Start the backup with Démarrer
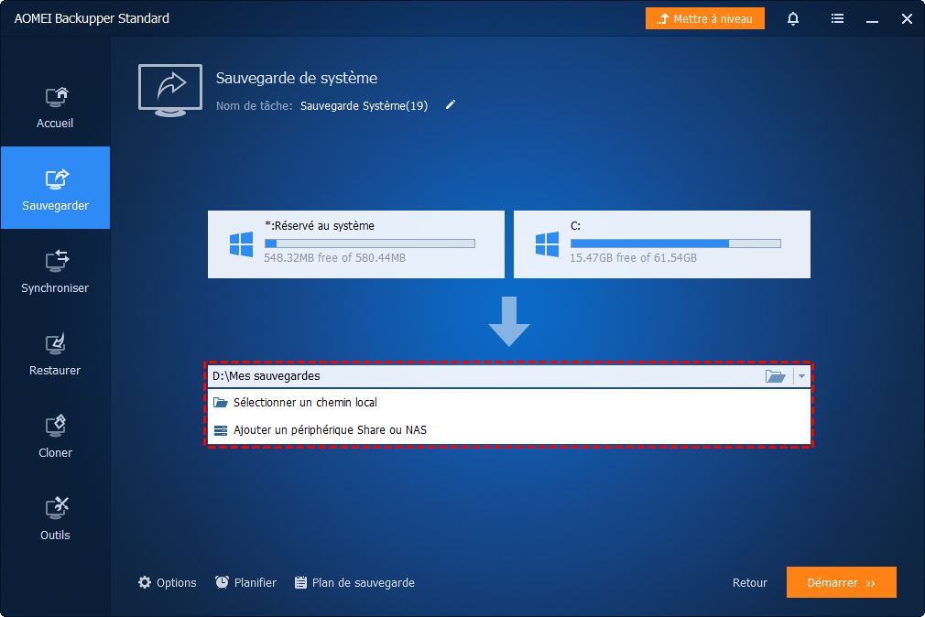 pos(842,582)
